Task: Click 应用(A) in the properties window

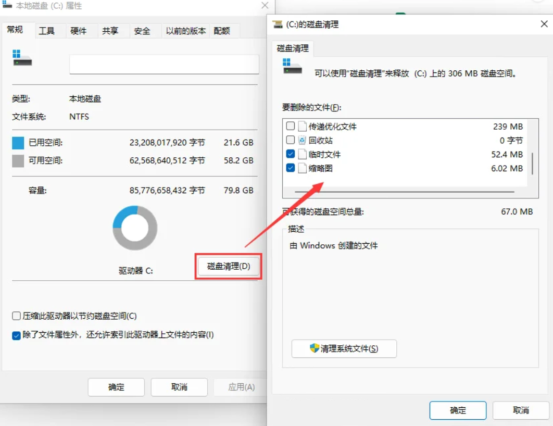Action: (x=241, y=387)
